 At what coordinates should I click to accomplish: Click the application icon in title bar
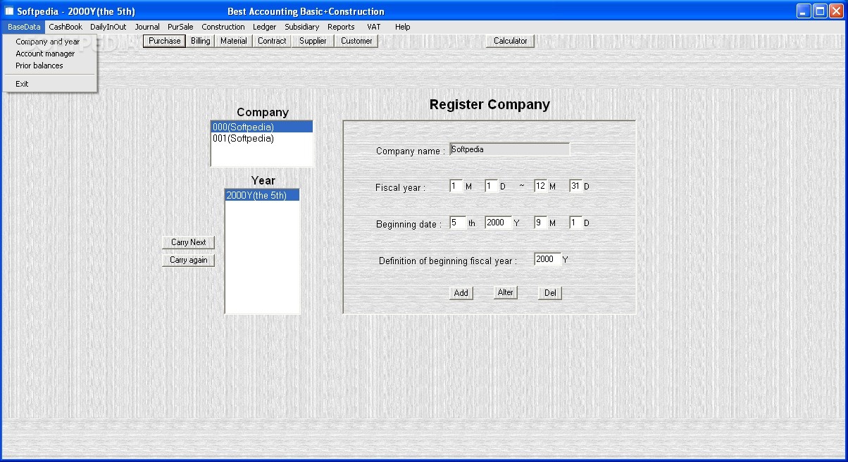(x=10, y=11)
